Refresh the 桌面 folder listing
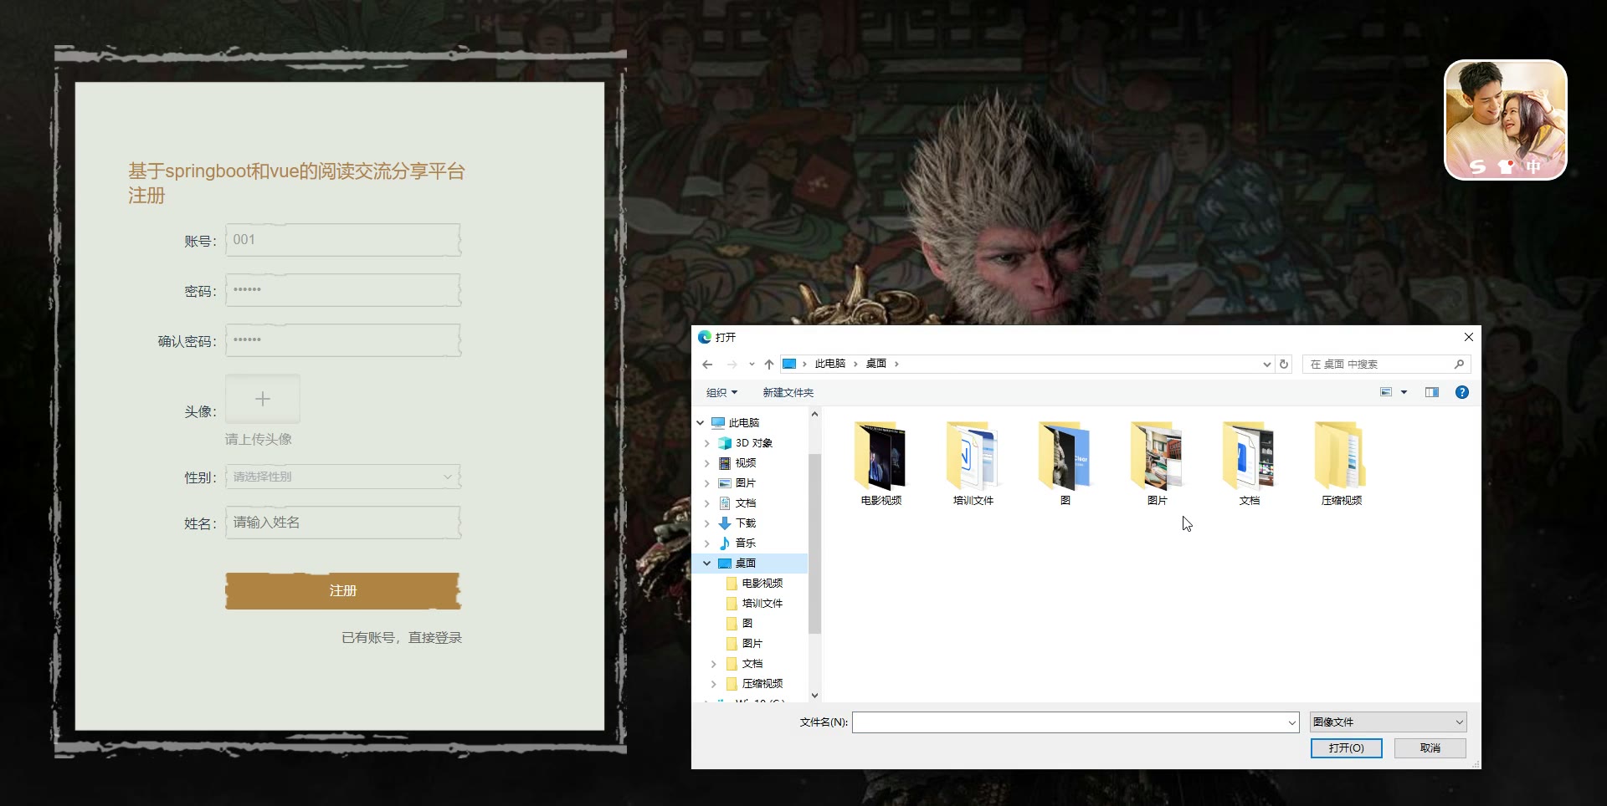Image resolution: width=1607 pixels, height=806 pixels. coord(1284,364)
